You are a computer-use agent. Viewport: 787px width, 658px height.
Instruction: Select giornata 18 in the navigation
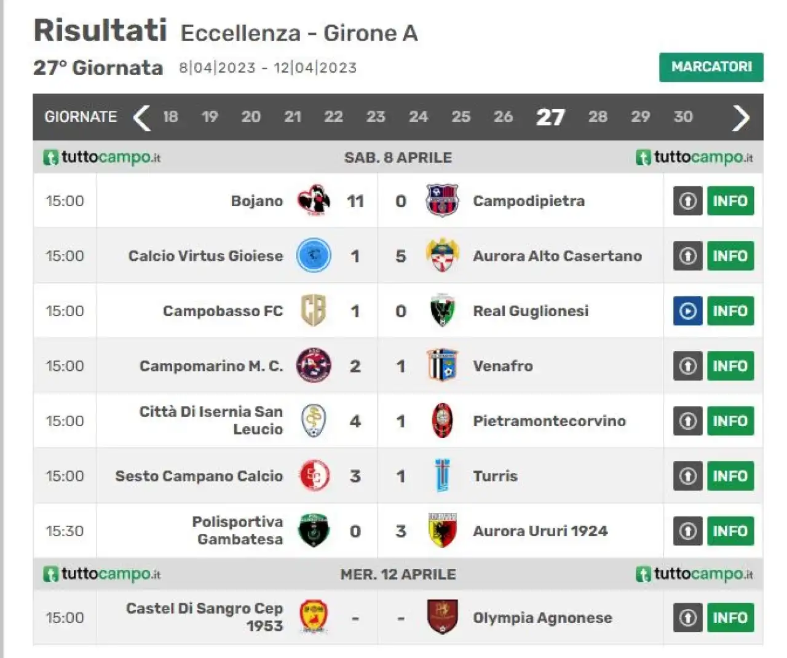[x=170, y=117]
